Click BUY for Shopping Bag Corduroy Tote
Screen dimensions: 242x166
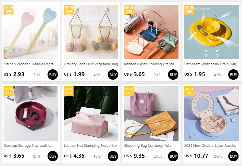(x=173, y=156)
